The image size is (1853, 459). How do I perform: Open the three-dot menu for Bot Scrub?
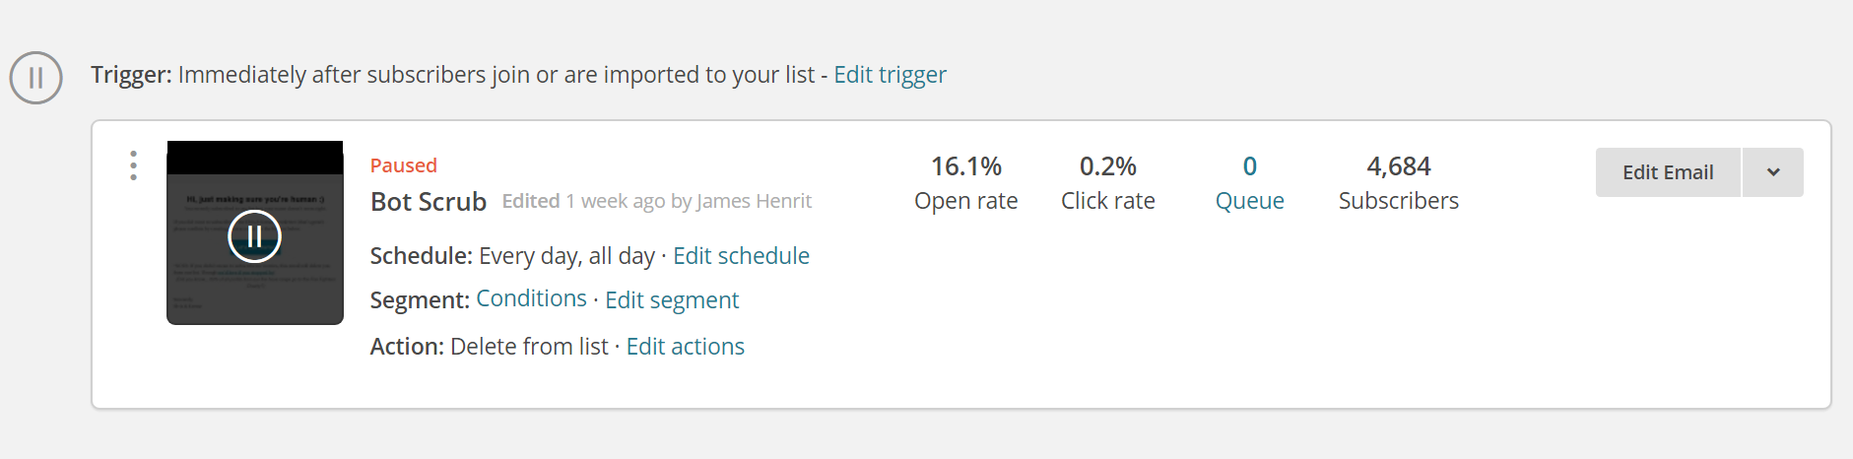(133, 165)
